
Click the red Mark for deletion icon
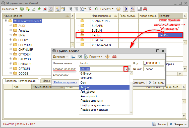[45, 9]
